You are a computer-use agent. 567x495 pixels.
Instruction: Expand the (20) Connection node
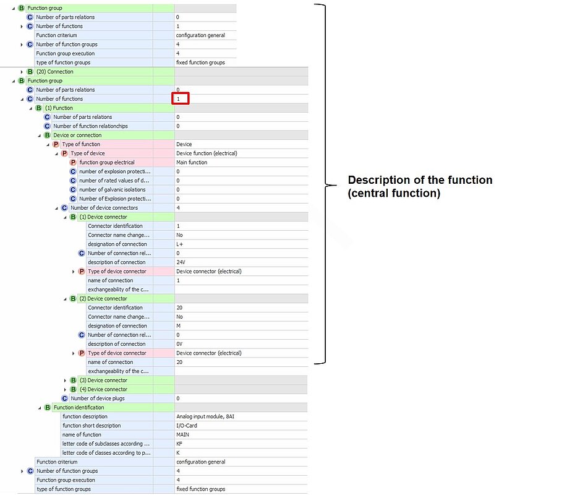[22, 72]
